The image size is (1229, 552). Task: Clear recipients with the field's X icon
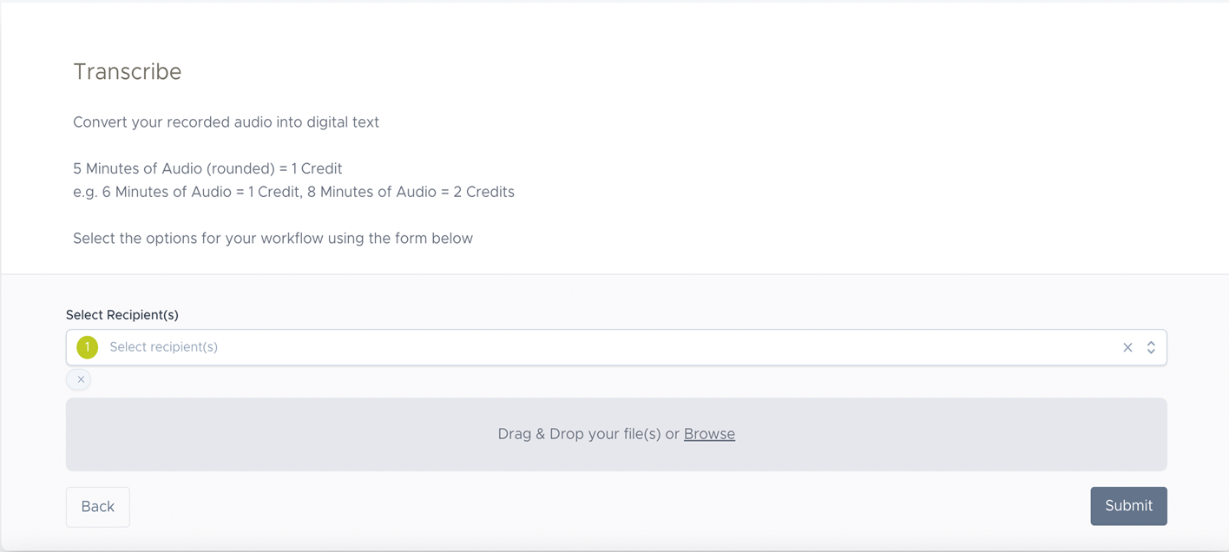1127,347
